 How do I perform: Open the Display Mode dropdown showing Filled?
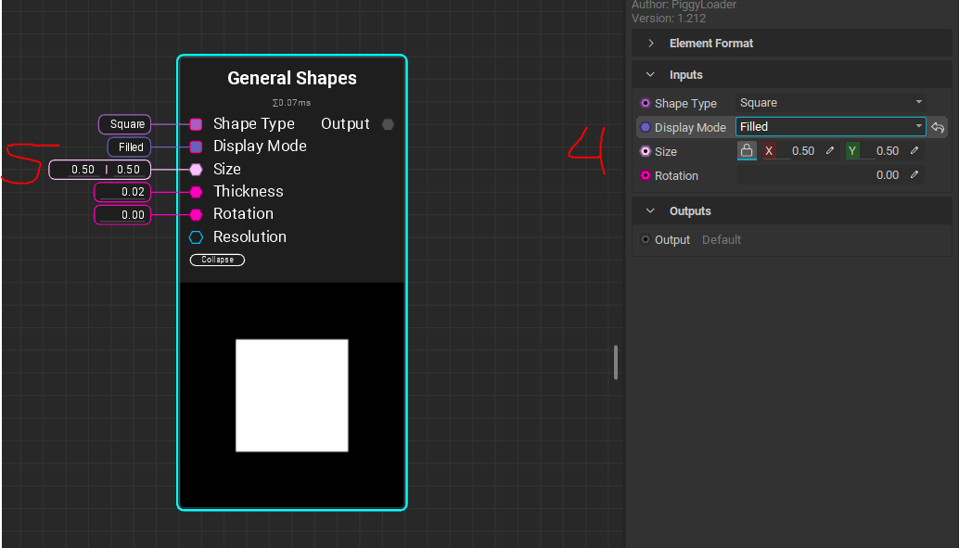(830, 127)
